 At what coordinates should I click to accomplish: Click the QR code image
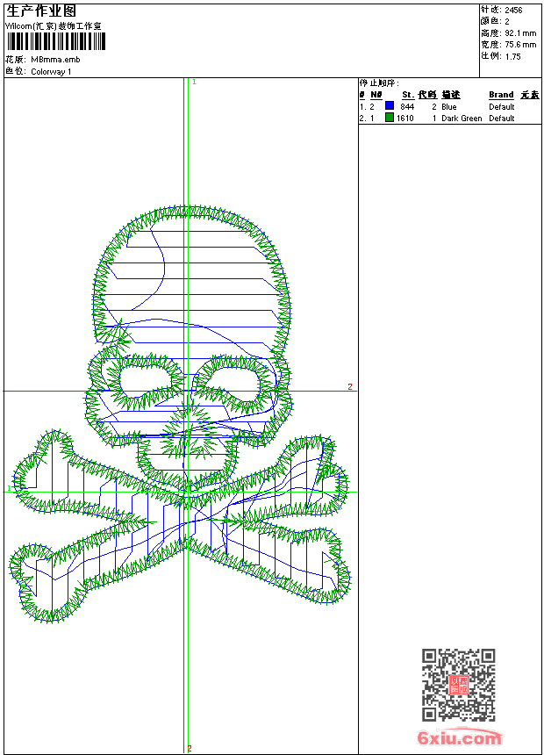[x=458, y=685]
